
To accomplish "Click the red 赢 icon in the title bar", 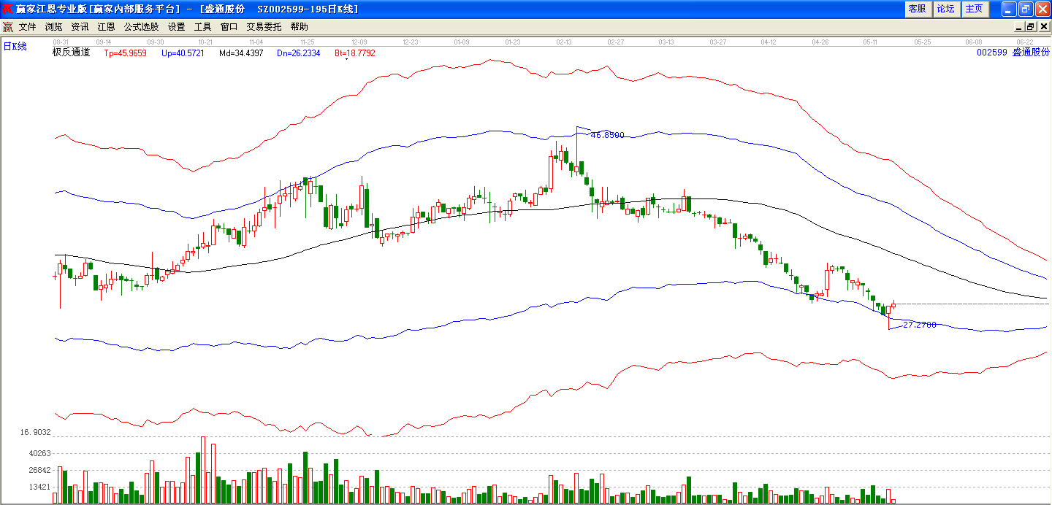I will coord(8,9).
